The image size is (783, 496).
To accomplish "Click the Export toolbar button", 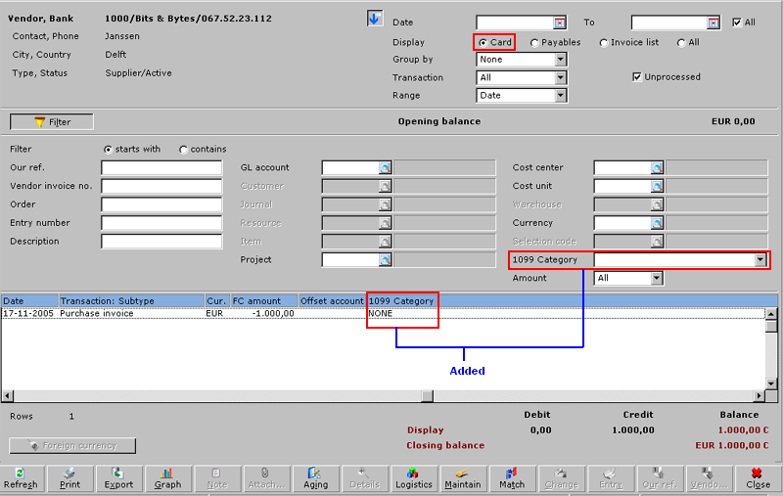I will [x=118, y=479].
